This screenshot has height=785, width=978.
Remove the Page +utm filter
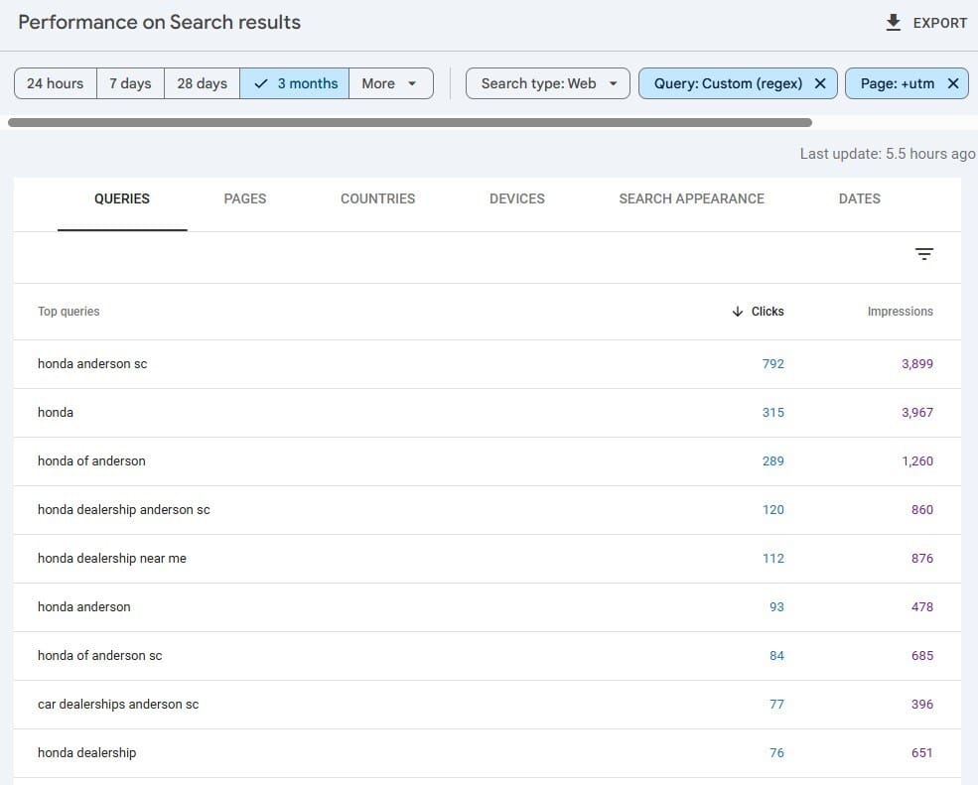pyautogui.click(x=953, y=83)
